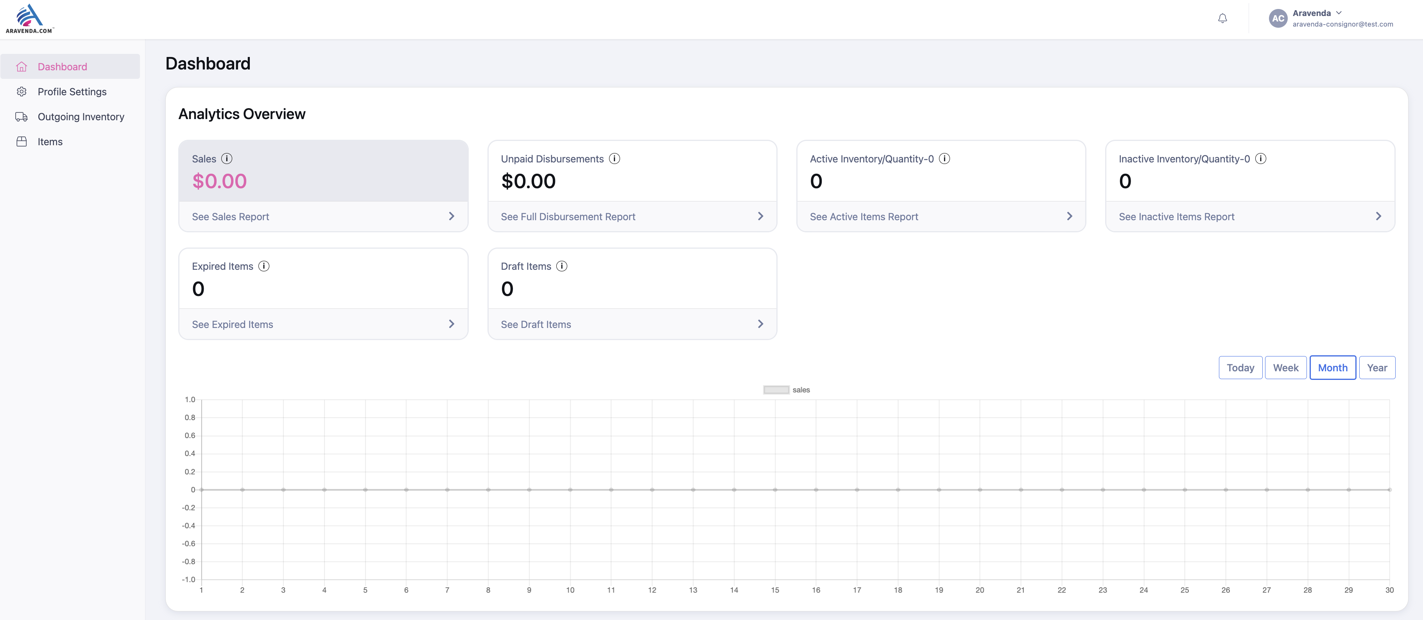The image size is (1423, 620).
Task: Click the Inactive Inventory/Quantity-0 title
Action: coord(1184,159)
